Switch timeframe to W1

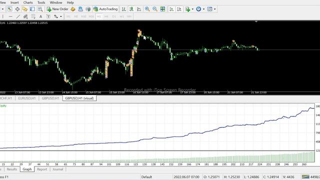(x=122, y=16)
